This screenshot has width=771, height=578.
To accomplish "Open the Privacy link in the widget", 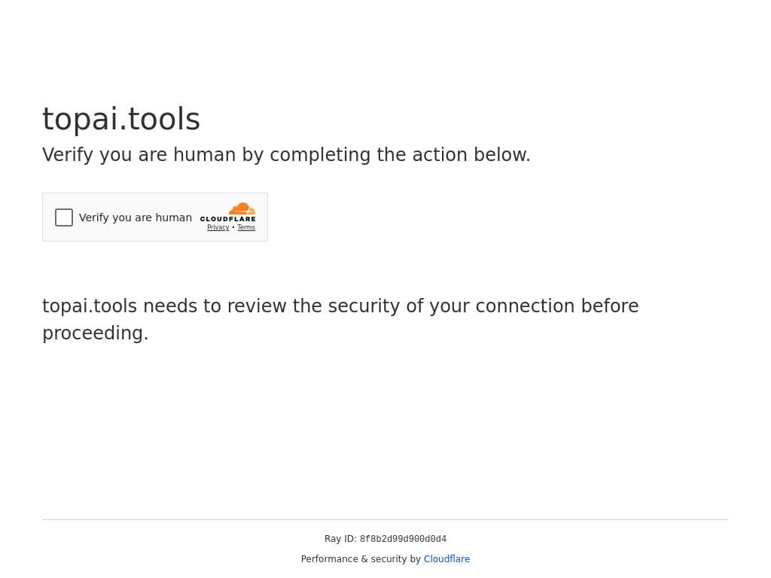I will tap(218, 227).
